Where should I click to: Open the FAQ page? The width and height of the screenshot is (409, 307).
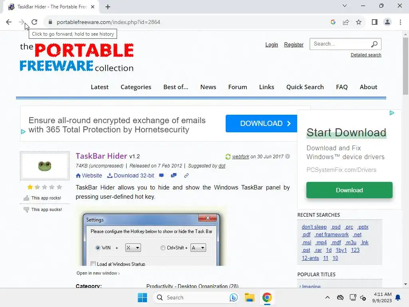[x=342, y=87]
